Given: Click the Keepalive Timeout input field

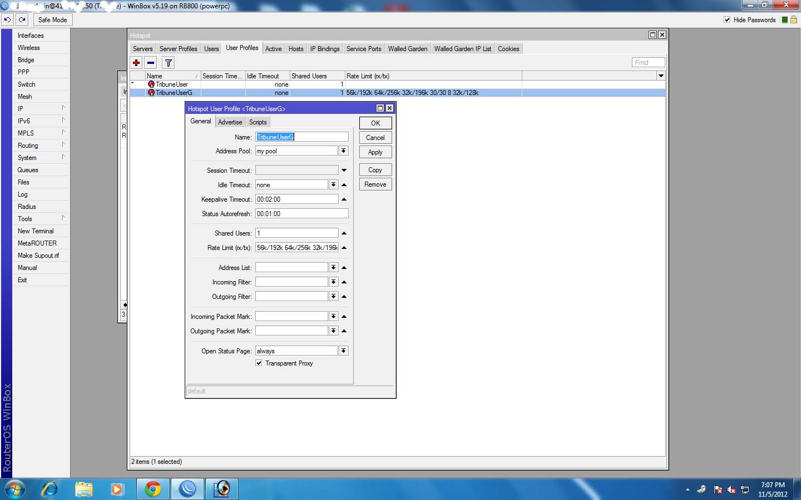Looking at the screenshot, I should 297,199.
